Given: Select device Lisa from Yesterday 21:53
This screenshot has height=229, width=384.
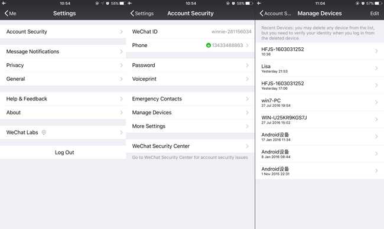Looking at the screenshot, I should pos(320,68).
